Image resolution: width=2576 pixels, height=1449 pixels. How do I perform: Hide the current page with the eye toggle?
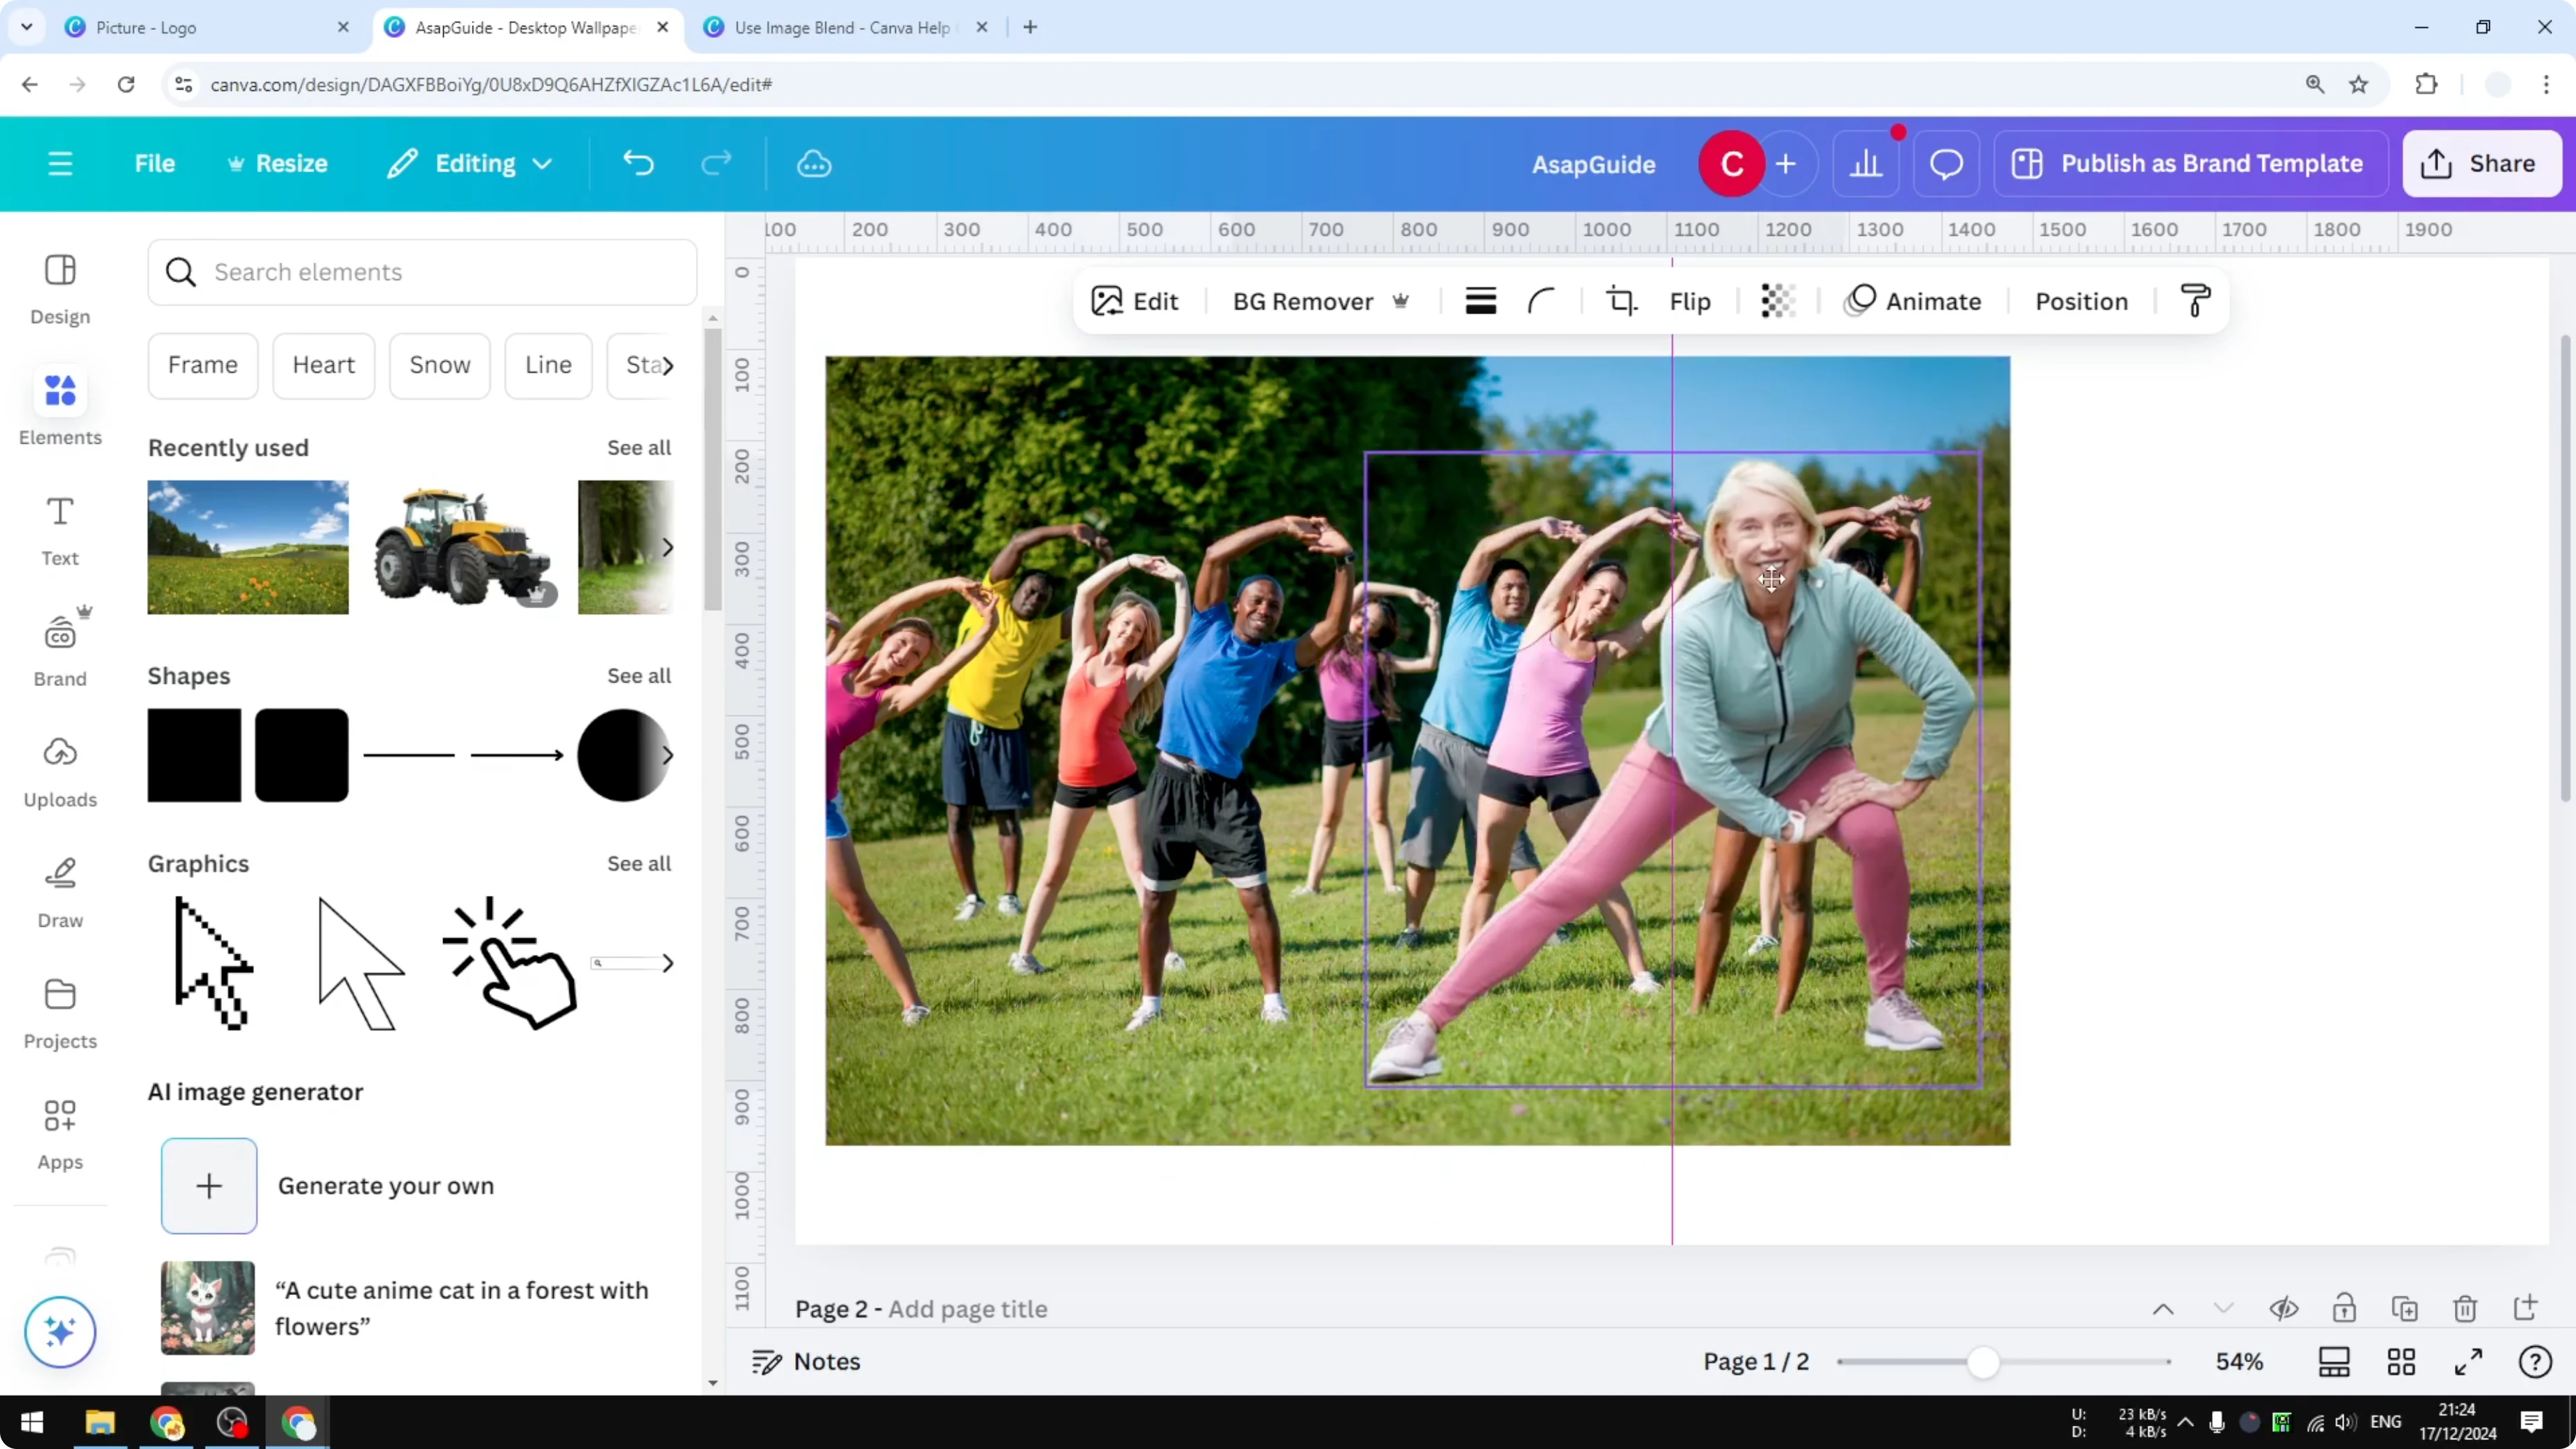tap(2285, 1308)
